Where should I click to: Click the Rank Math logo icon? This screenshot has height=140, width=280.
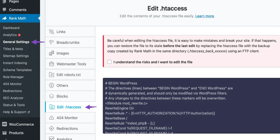[x=4, y=18]
